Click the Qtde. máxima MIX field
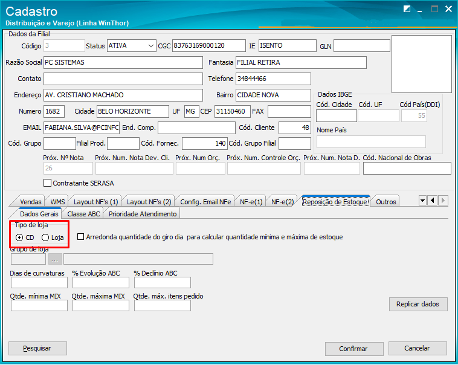The image size is (458, 365). point(101,306)
